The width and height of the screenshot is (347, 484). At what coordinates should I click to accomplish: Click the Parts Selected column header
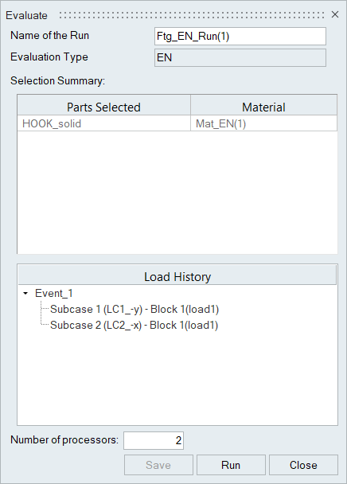104,107
